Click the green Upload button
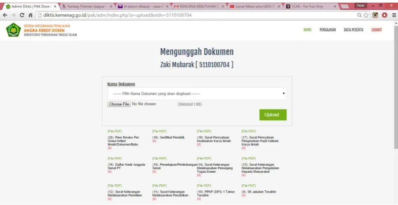This screenshot has height=205, width=398. 273,115
